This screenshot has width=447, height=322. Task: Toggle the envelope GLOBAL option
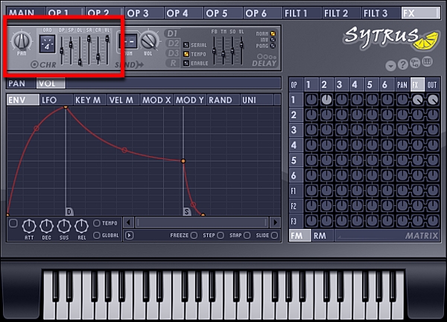[97, 236]
